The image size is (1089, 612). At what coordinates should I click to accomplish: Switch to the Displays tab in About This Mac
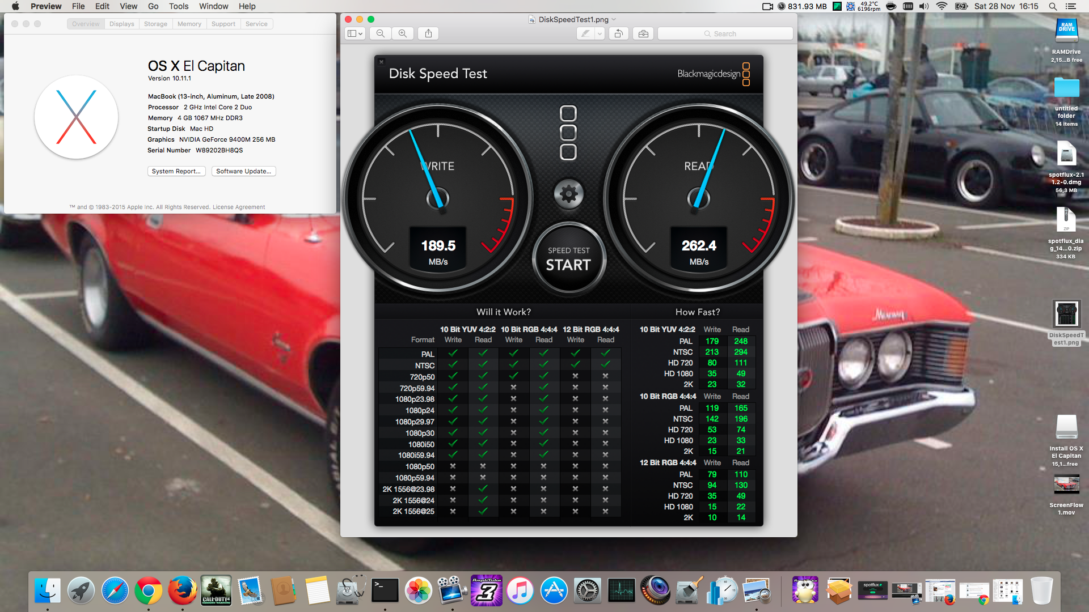click(122, 24)
